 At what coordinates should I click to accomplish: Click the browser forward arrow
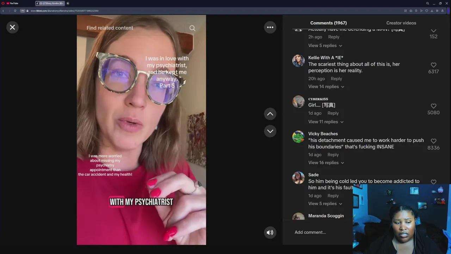[9, 11]
